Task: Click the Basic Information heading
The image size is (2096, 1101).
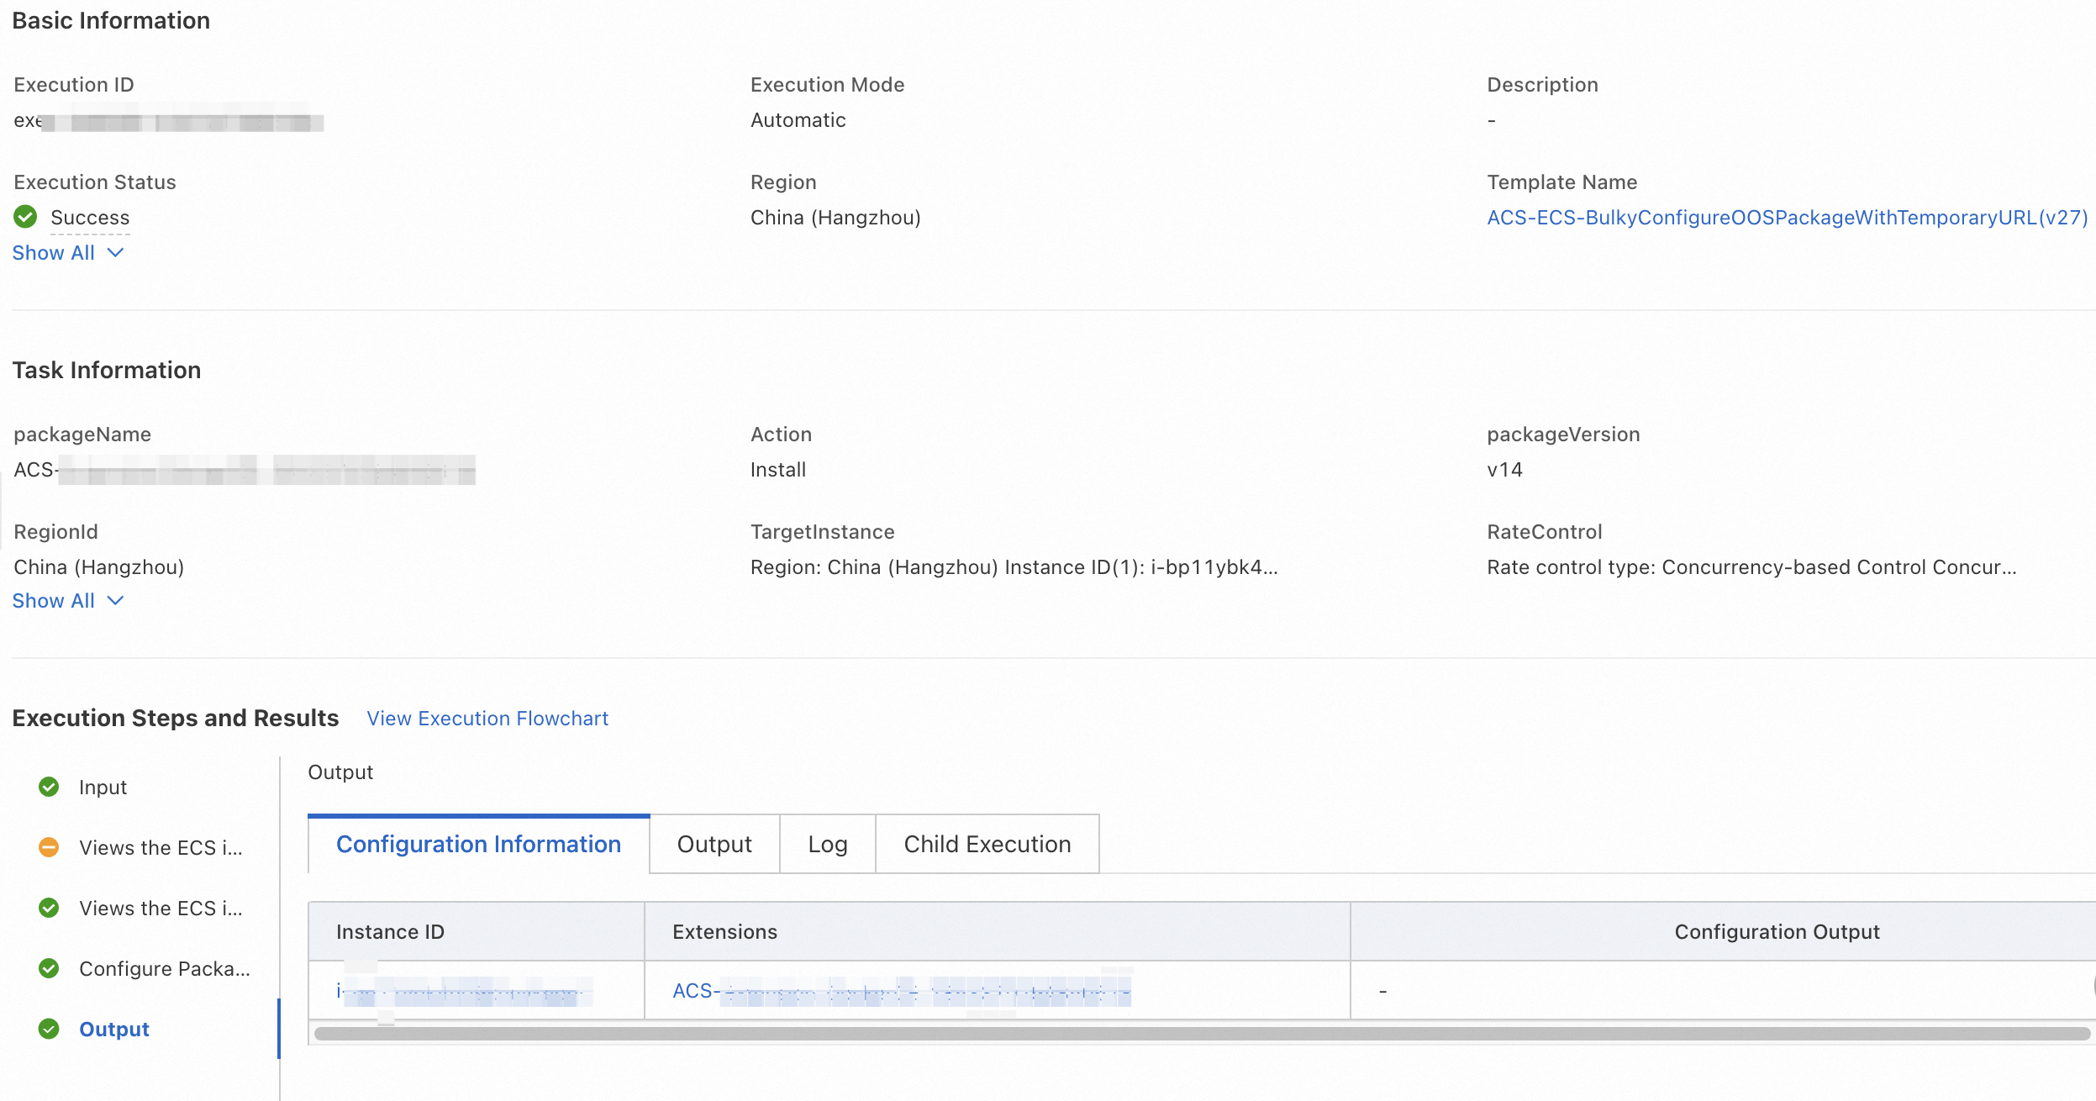Action: [111, 20]
